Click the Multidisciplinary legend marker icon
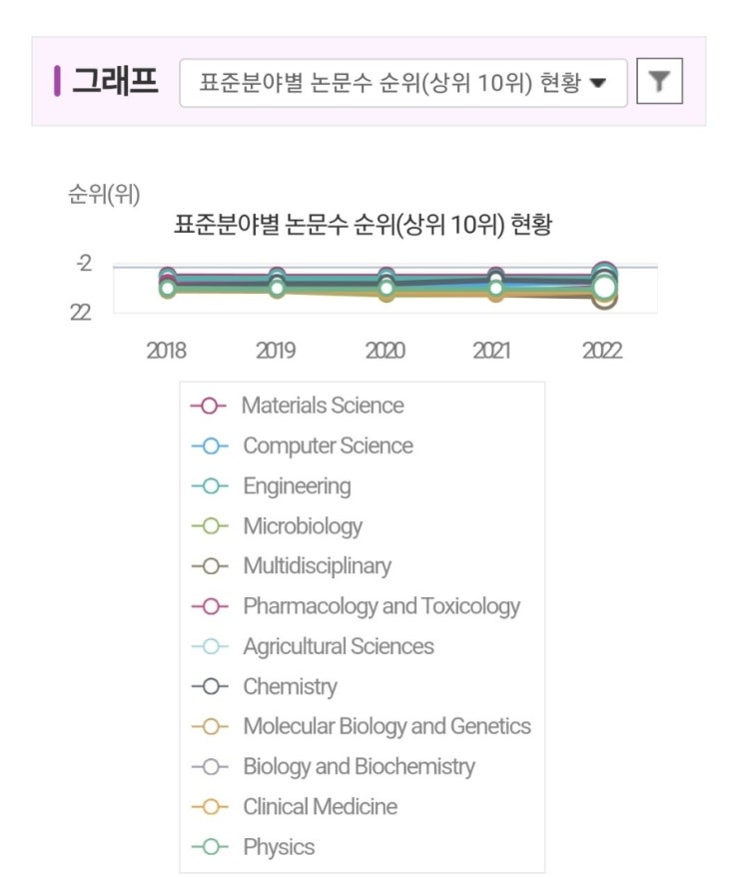This screenshot has width=742, height=877. (x=209, y=566)
